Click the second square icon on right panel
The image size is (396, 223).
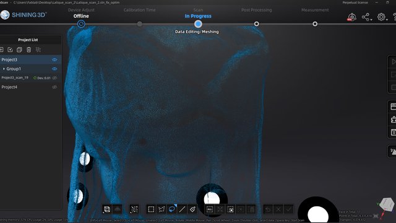[393, 74]
